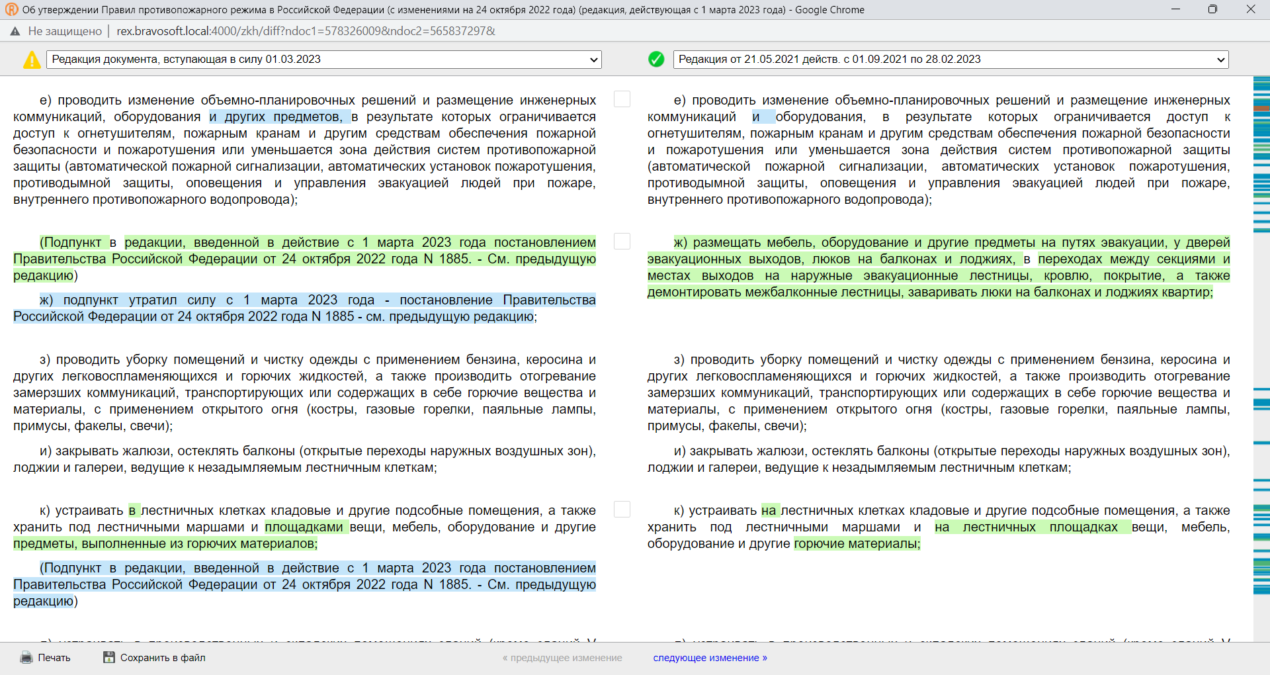The image size is (1270, 675).
Task: Click Сохранить в файл
Action: [154, 658]
